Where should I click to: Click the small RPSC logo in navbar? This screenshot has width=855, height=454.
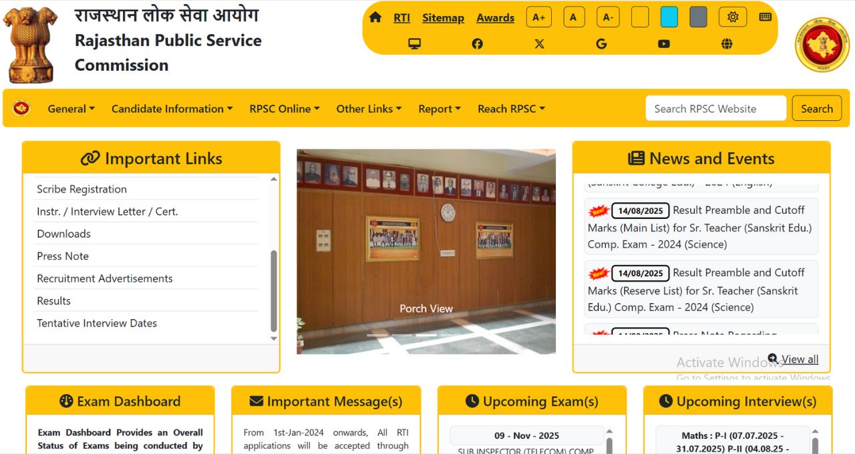pos(21,108)
